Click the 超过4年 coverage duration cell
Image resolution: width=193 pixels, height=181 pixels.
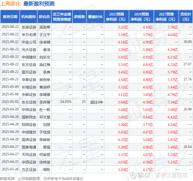(x=97, y=102)
